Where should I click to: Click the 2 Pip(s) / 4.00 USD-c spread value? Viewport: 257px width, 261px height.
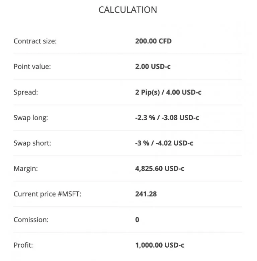(168, 92)
